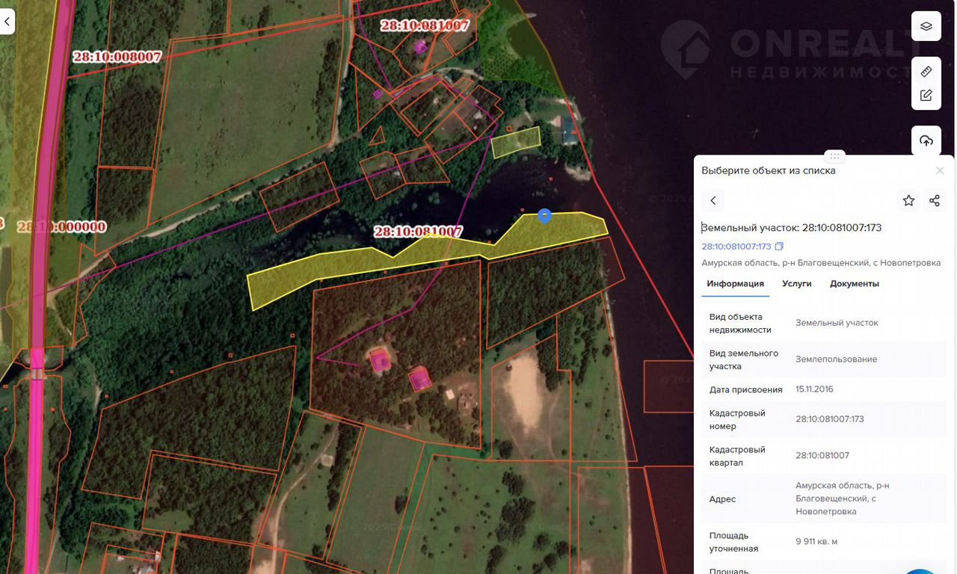Click the blue location pin on the map
The height and width of the screenshot is (574, 957).
pos(545,216)
